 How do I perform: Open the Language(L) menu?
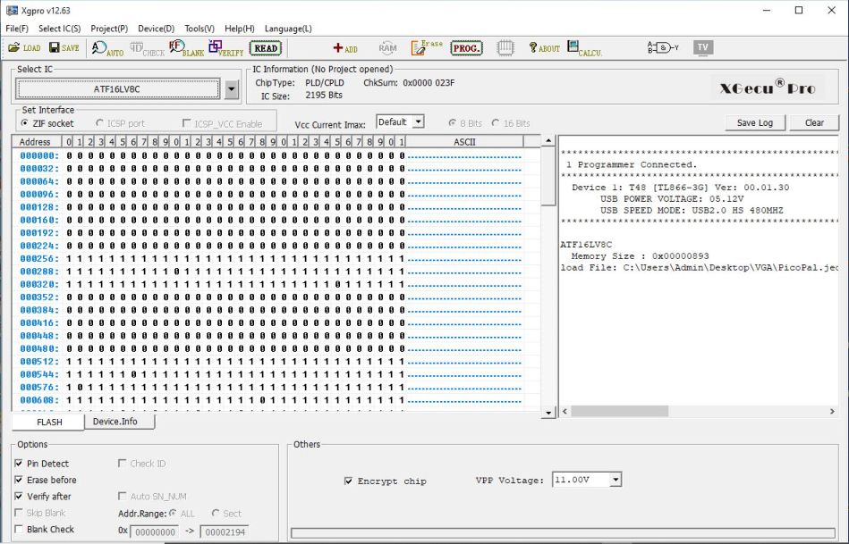(x=288, y=29)
